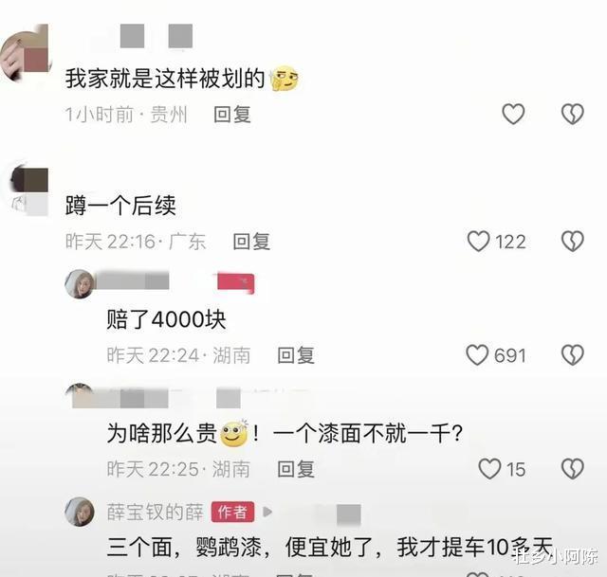Like the comment '蹲一个后续'
Viewport: 607px width, 577px height.
point(478,242)
